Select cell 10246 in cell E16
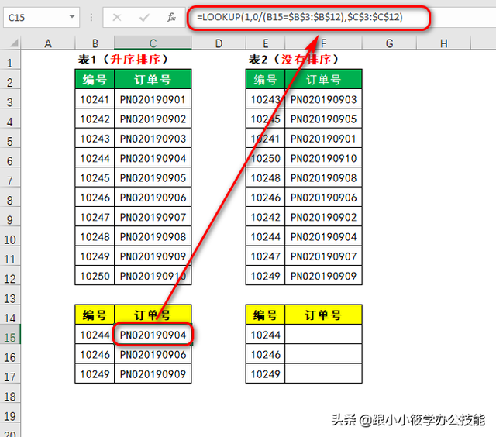This screenshot has height=437, width=496. pos(265,354)
